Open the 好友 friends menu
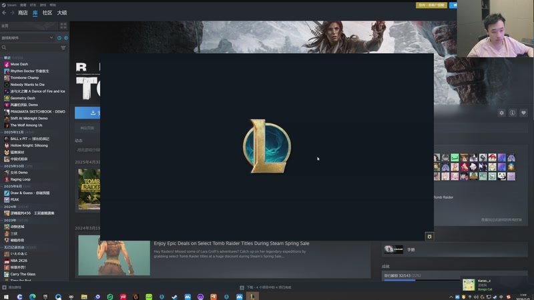 pos(33,5)
